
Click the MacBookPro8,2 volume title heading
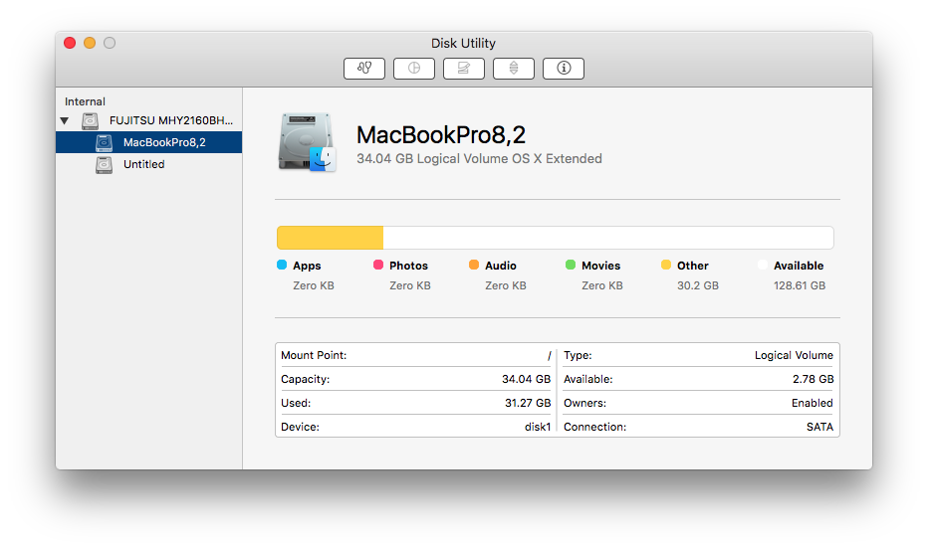441,135
